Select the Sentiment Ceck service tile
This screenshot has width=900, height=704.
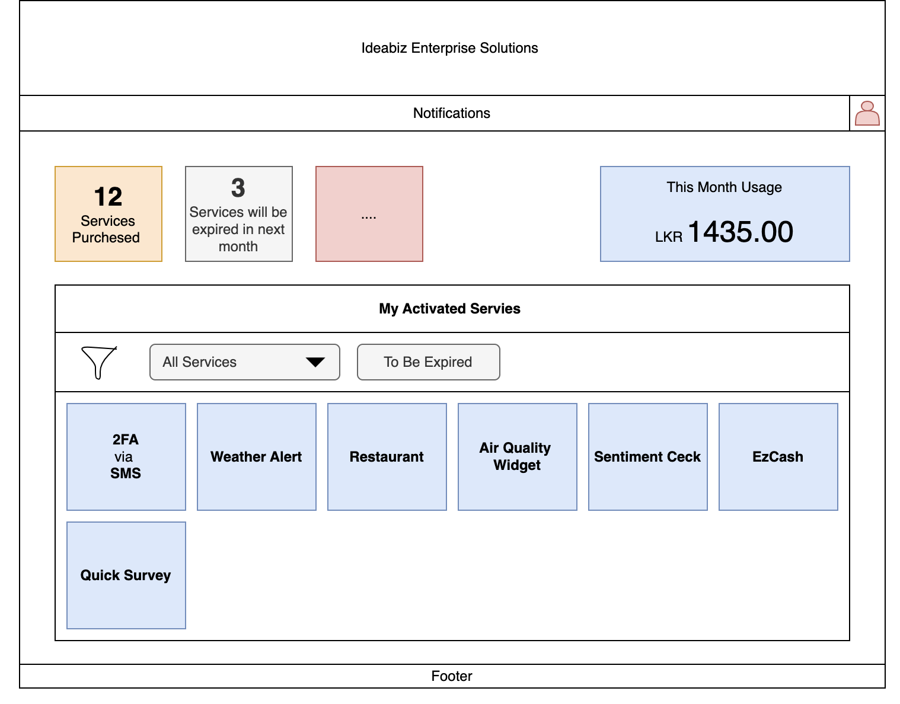[648, 457]
